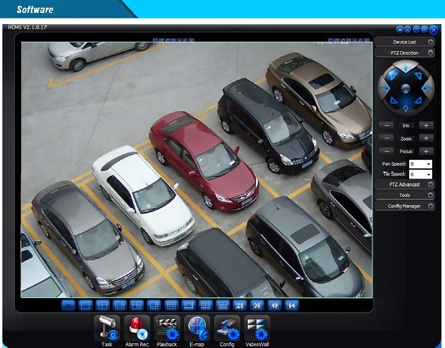Open the Tools panel section
This screenshot has width=445, height=348.
point(404,195)
